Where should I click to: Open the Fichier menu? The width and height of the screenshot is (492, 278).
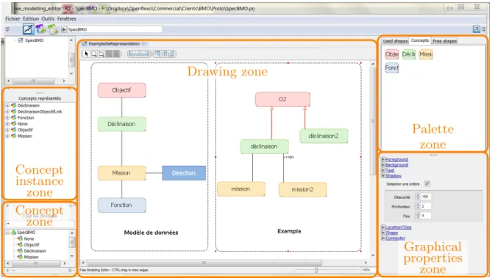tap(13, 19)
